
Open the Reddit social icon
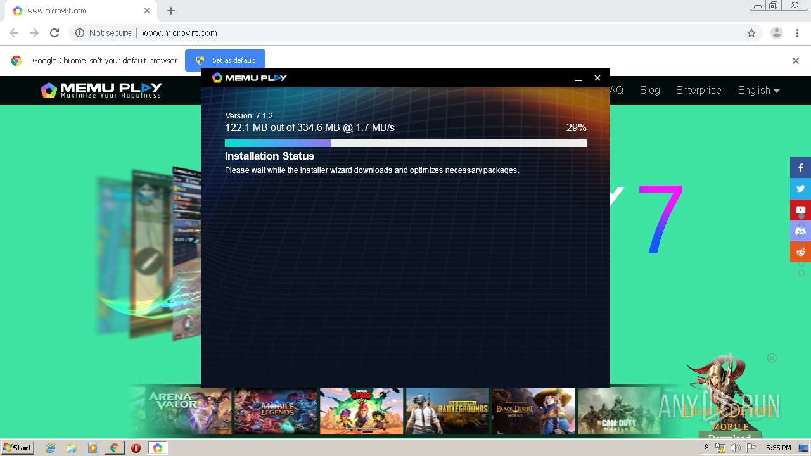pos(800,251)
